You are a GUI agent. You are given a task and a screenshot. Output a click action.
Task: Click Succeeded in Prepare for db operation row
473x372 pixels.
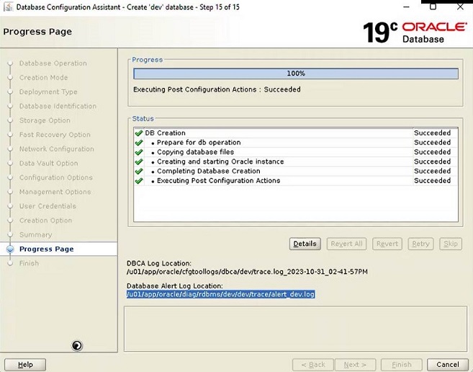432,143
